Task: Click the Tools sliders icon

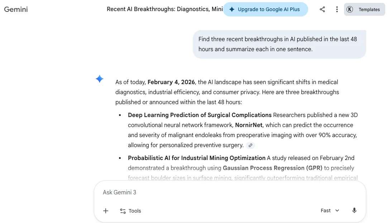Action: pyautogui.click(x=123, y=211)
